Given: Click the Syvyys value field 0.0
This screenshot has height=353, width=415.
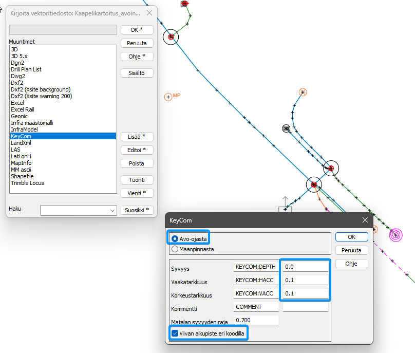Looking at the screenshot, I should pos(305,267).
